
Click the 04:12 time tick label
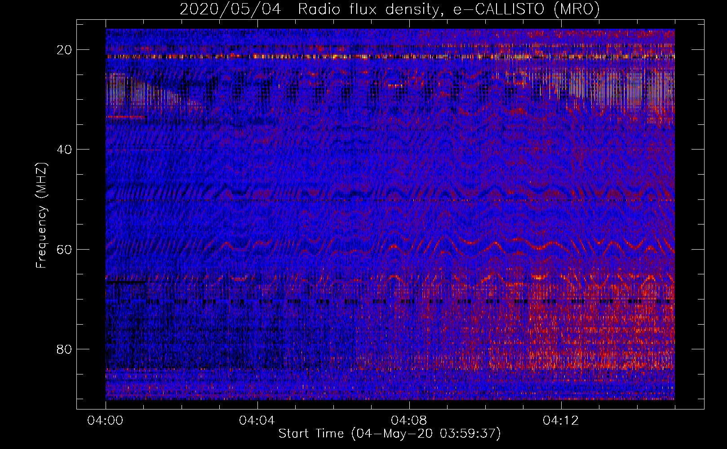coord(561,421)
